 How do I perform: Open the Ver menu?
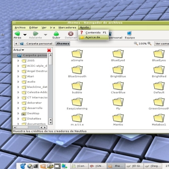click(x=44, y=27)
